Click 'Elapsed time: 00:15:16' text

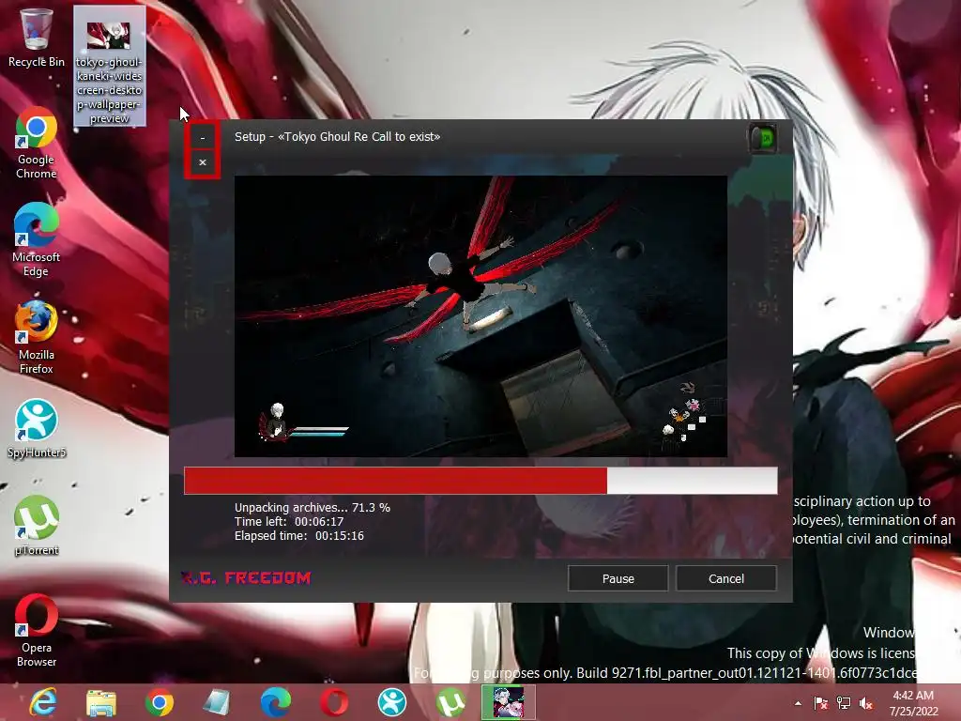[299, 536]
